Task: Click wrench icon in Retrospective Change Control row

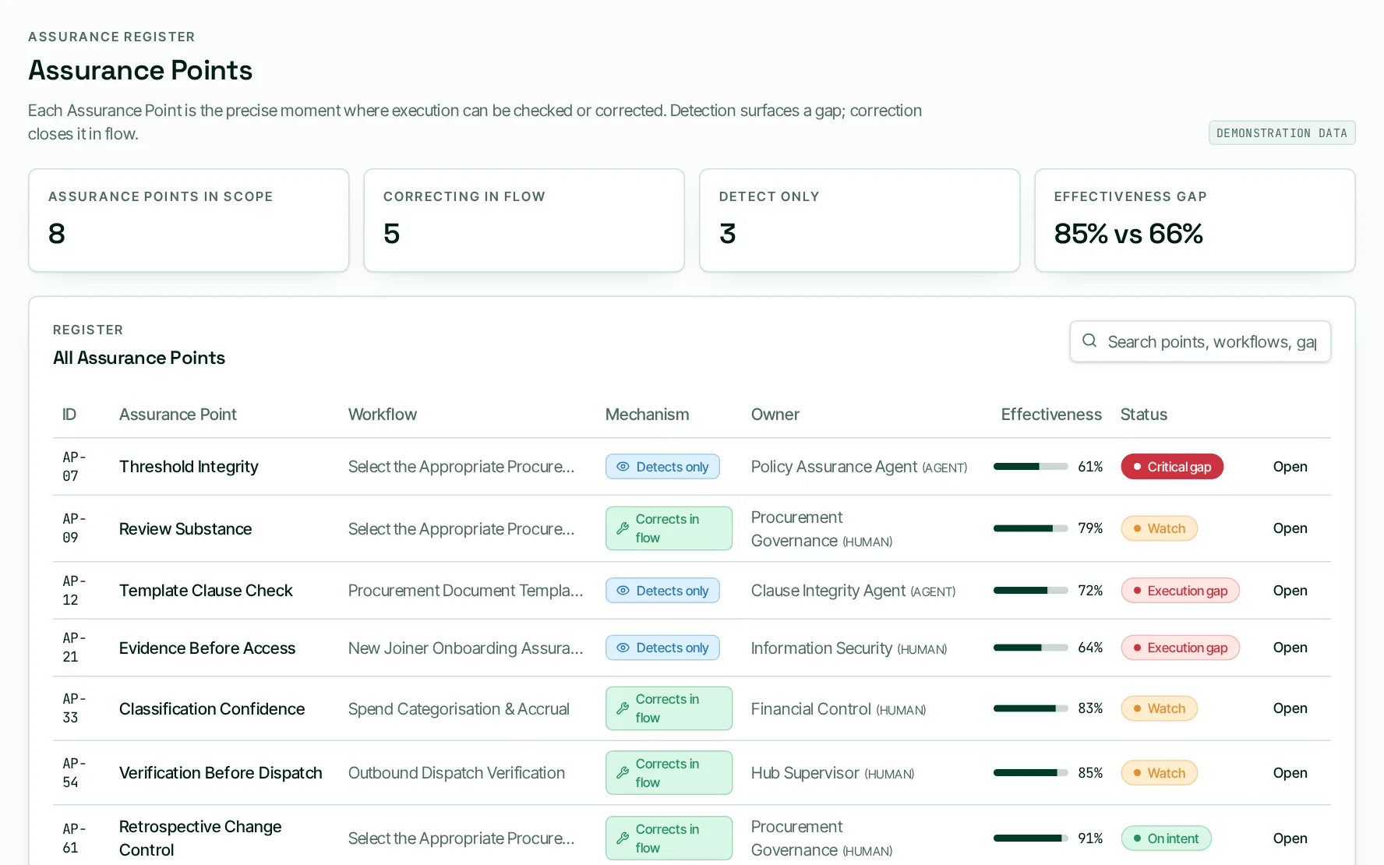Action: (623, 839)
